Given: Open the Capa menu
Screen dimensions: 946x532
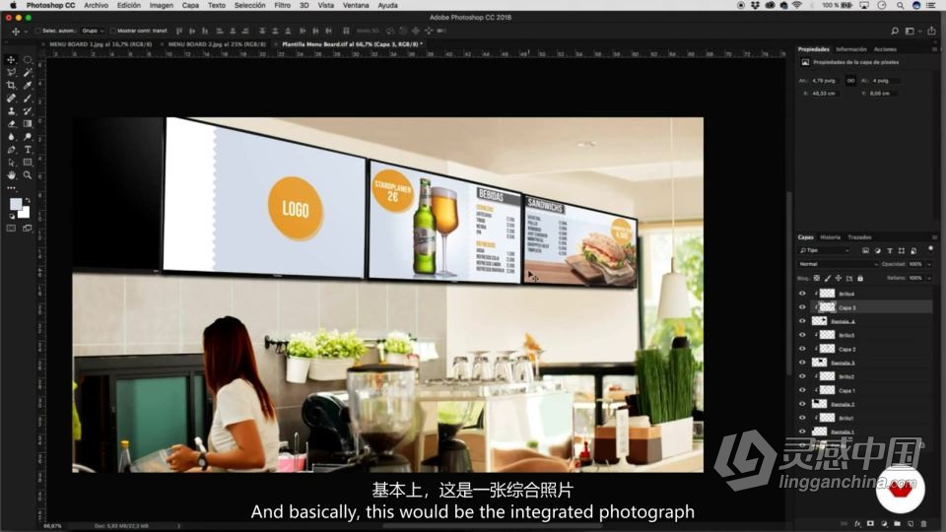Looking at the screenshot, I should pos(190,5).
